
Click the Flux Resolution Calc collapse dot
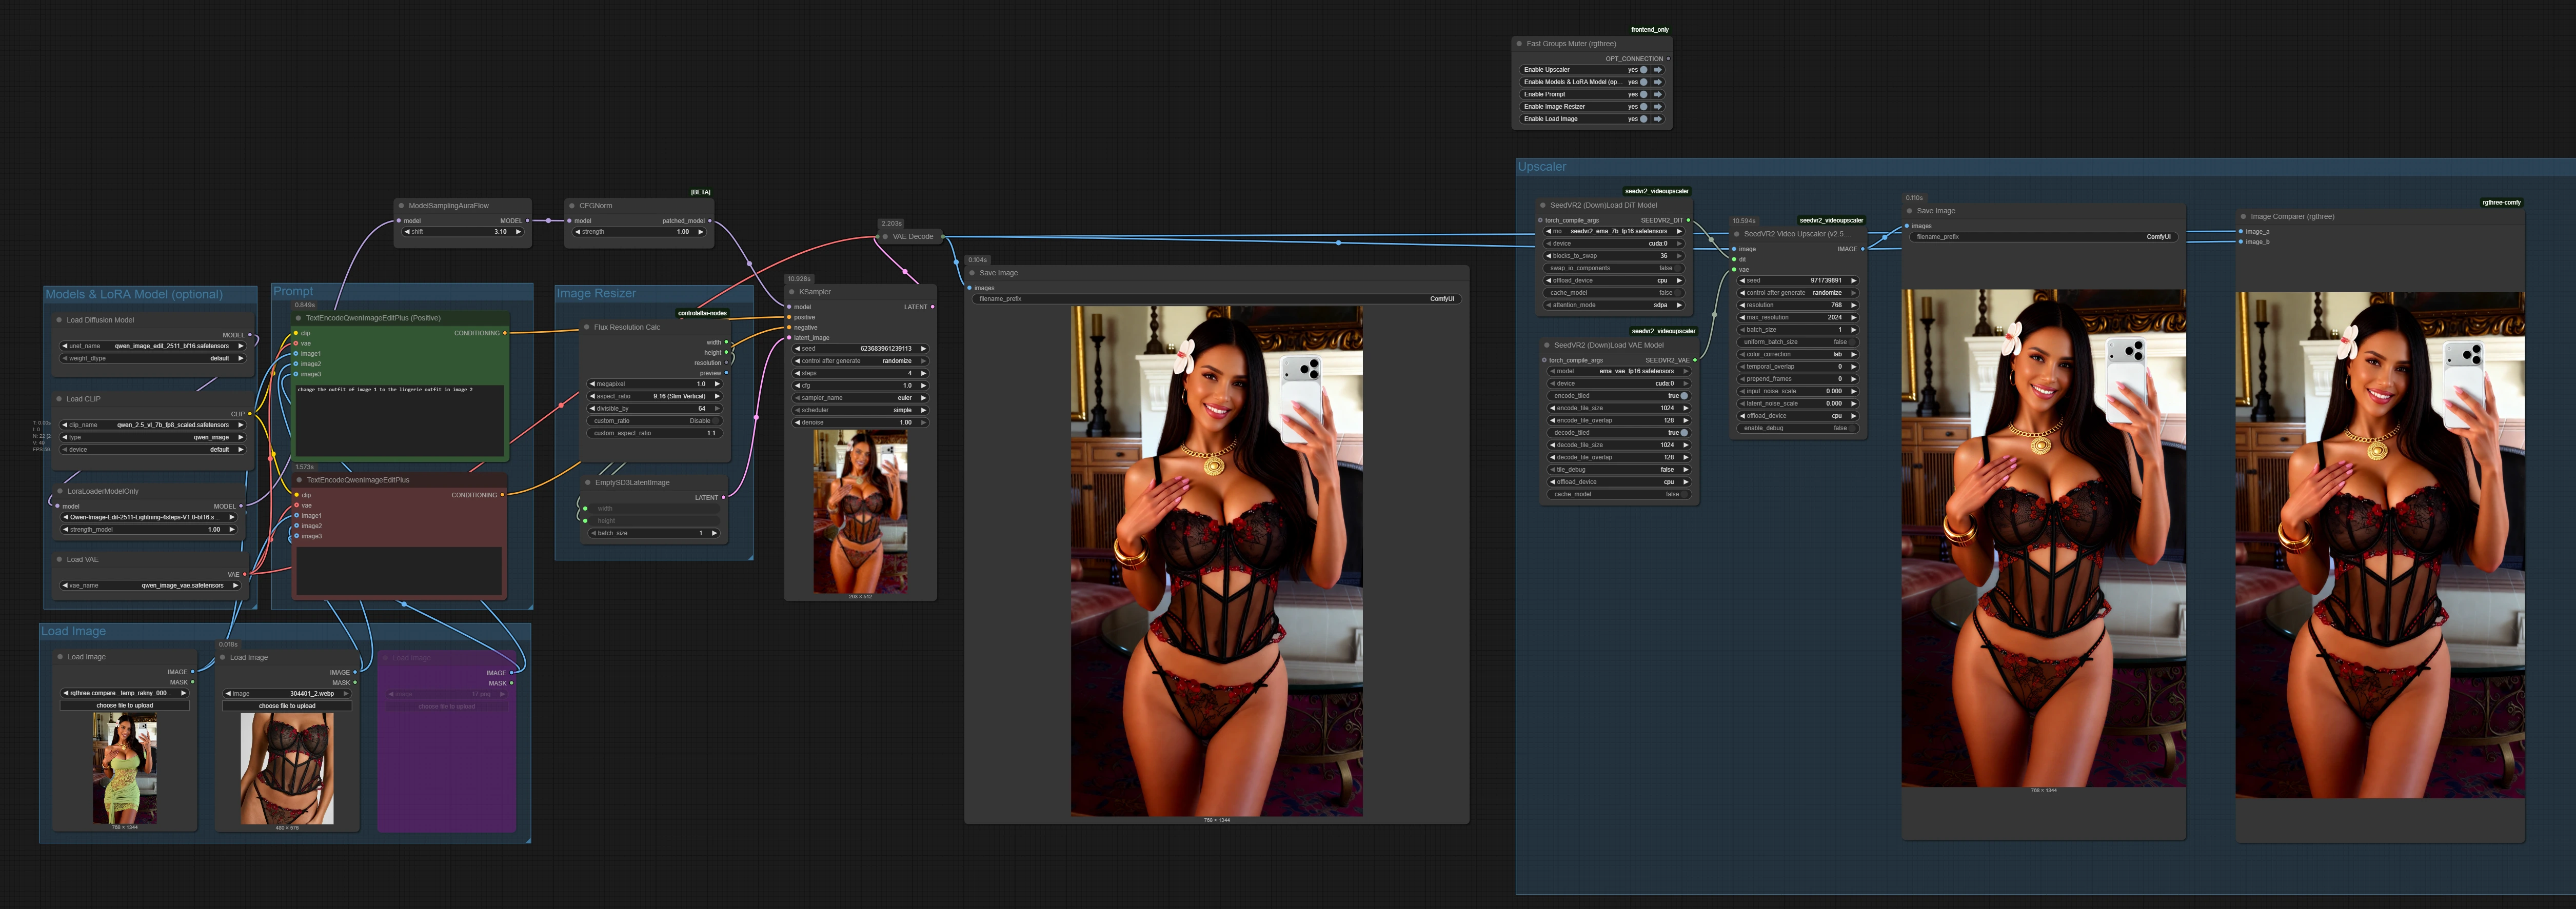(x=587, y=327)
